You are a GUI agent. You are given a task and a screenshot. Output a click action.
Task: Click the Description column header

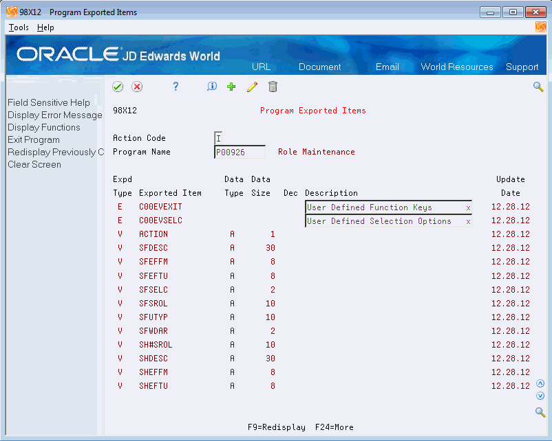point(331,193)
